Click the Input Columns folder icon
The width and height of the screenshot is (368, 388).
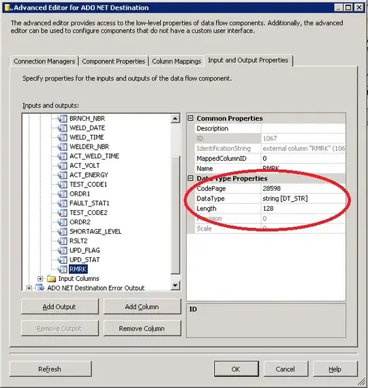(51, 279)
